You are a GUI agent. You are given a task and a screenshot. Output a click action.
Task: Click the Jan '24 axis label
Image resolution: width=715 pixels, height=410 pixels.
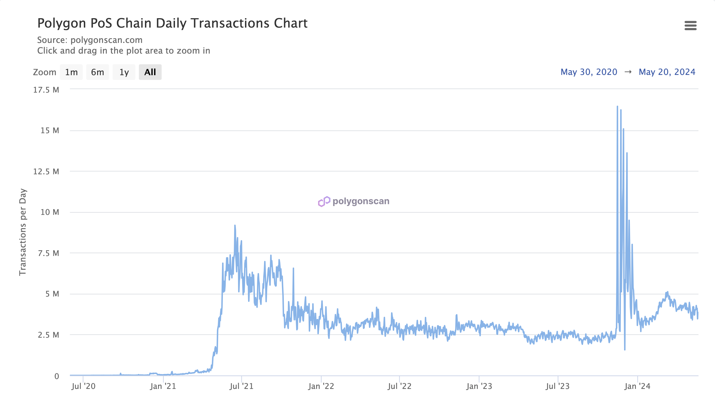pos(637,386)
